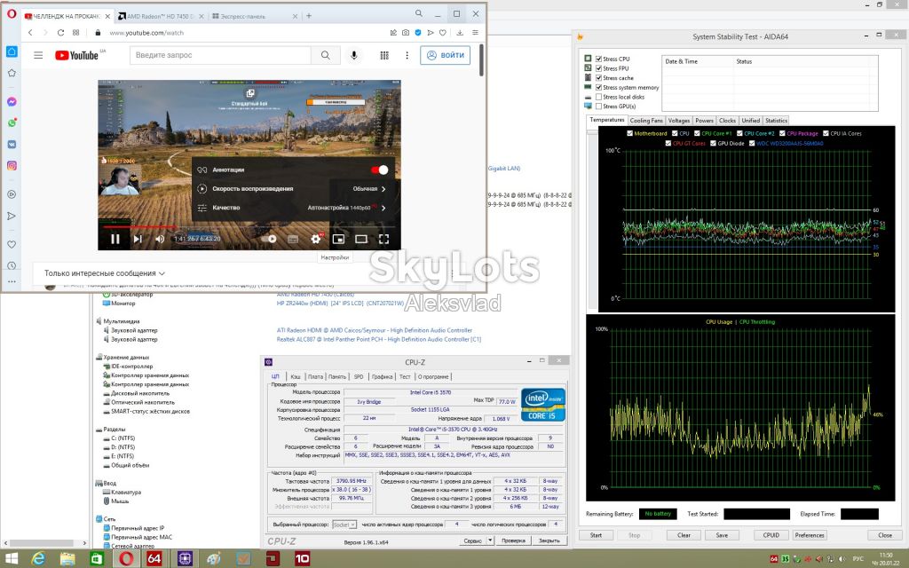Uncheck the Stress cache checkbox
The height and width of the screenshot is (568, 909).
599,78
